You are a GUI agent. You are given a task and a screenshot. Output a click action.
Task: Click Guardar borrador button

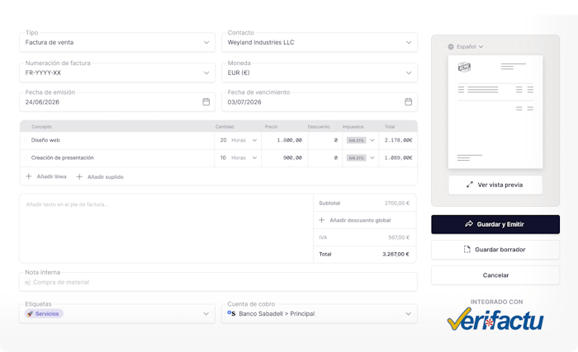pos(495,250)
